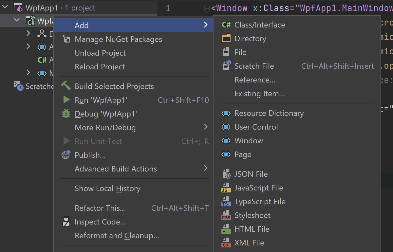The image size is (393, 252).
Task: Click the Scratch File icon
Action: pos(226,66)
